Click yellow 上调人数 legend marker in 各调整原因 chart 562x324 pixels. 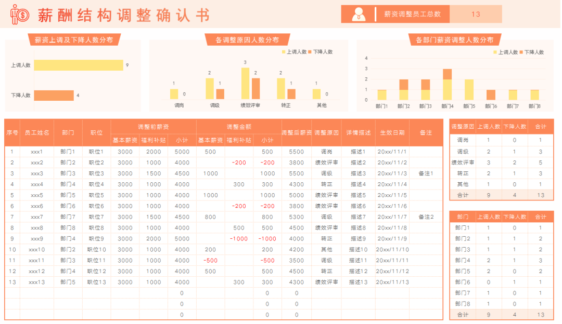click(x=284, y=52)
